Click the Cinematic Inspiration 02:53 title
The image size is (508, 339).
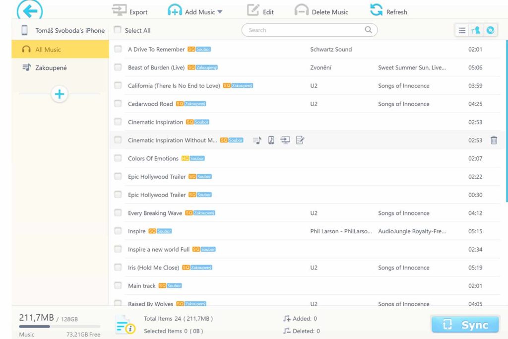pos(155,122)
